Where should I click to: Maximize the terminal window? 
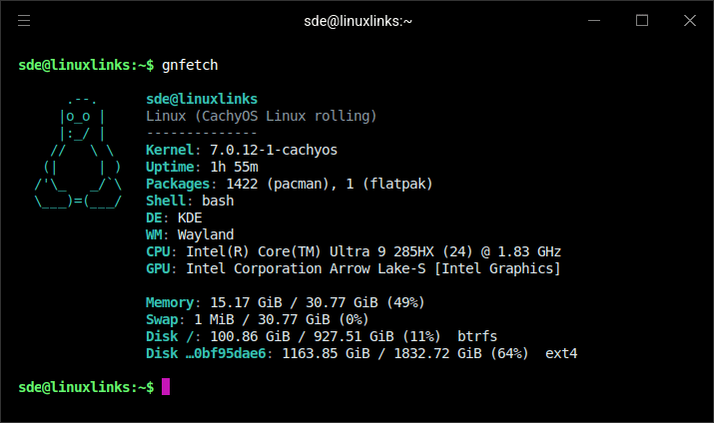642,21
